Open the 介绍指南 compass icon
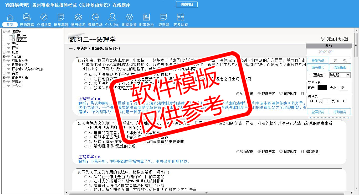Screen dimensions: 359x195 coord(44,18)
